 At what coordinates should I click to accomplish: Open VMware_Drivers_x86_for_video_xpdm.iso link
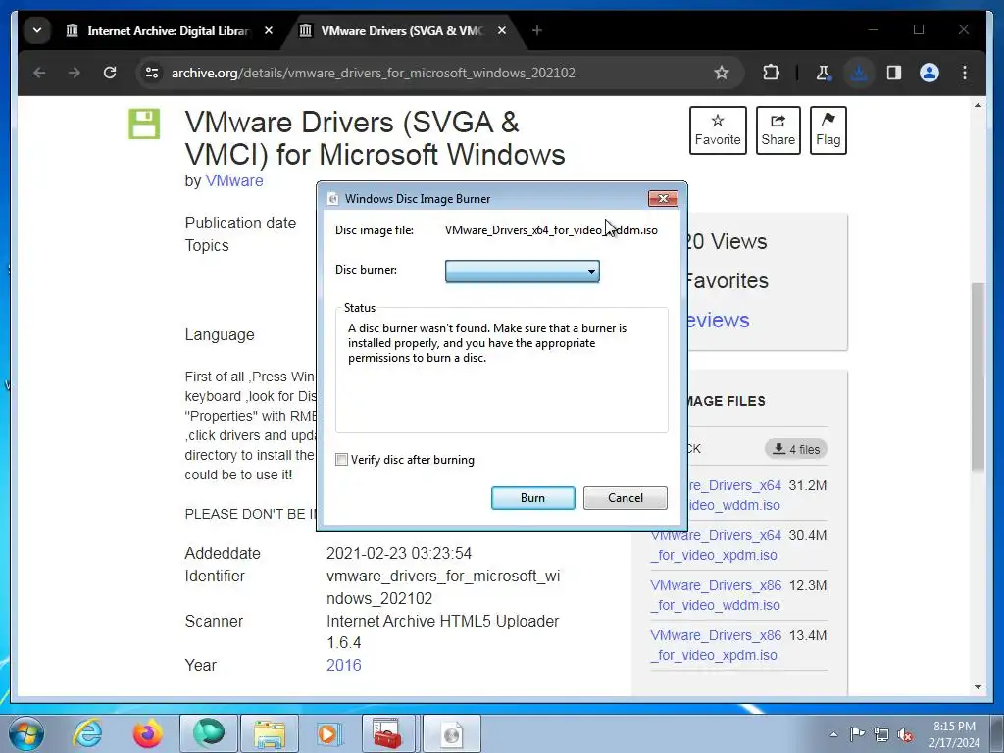pos(716,645)
